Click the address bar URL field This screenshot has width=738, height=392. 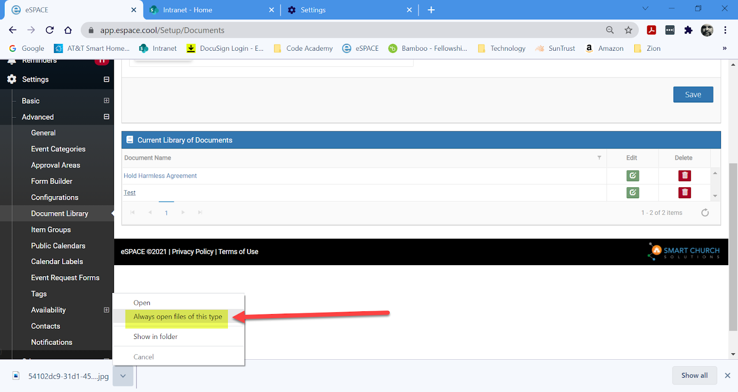click(323, 30)
